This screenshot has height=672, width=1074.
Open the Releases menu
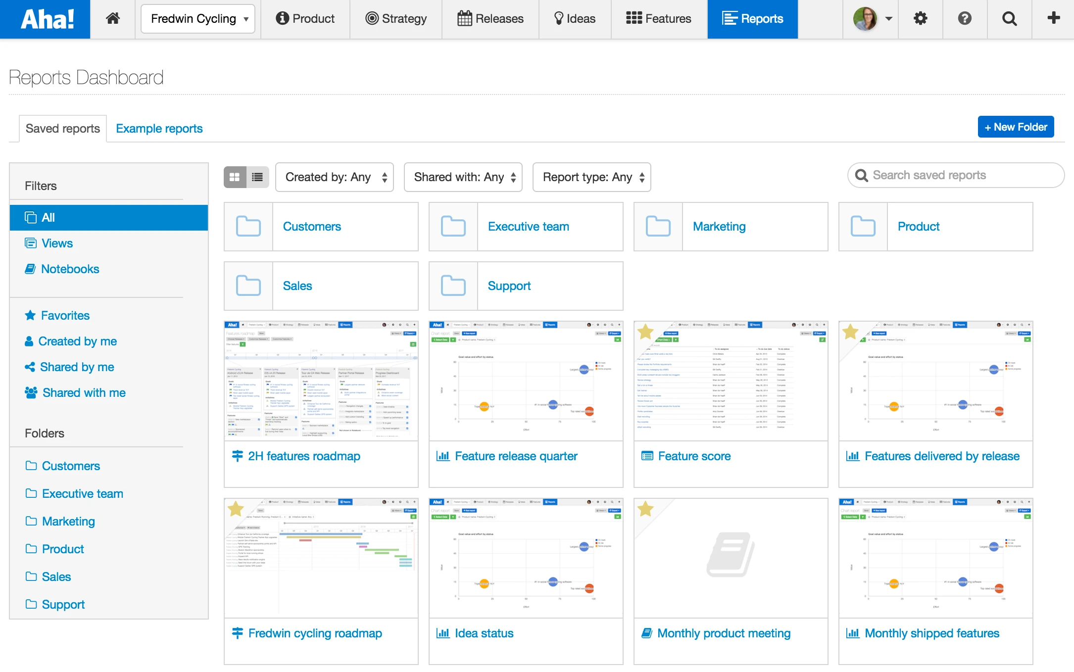490,19
